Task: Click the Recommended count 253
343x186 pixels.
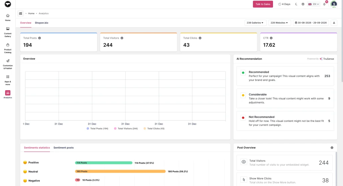Action: [x=327, y=76]
